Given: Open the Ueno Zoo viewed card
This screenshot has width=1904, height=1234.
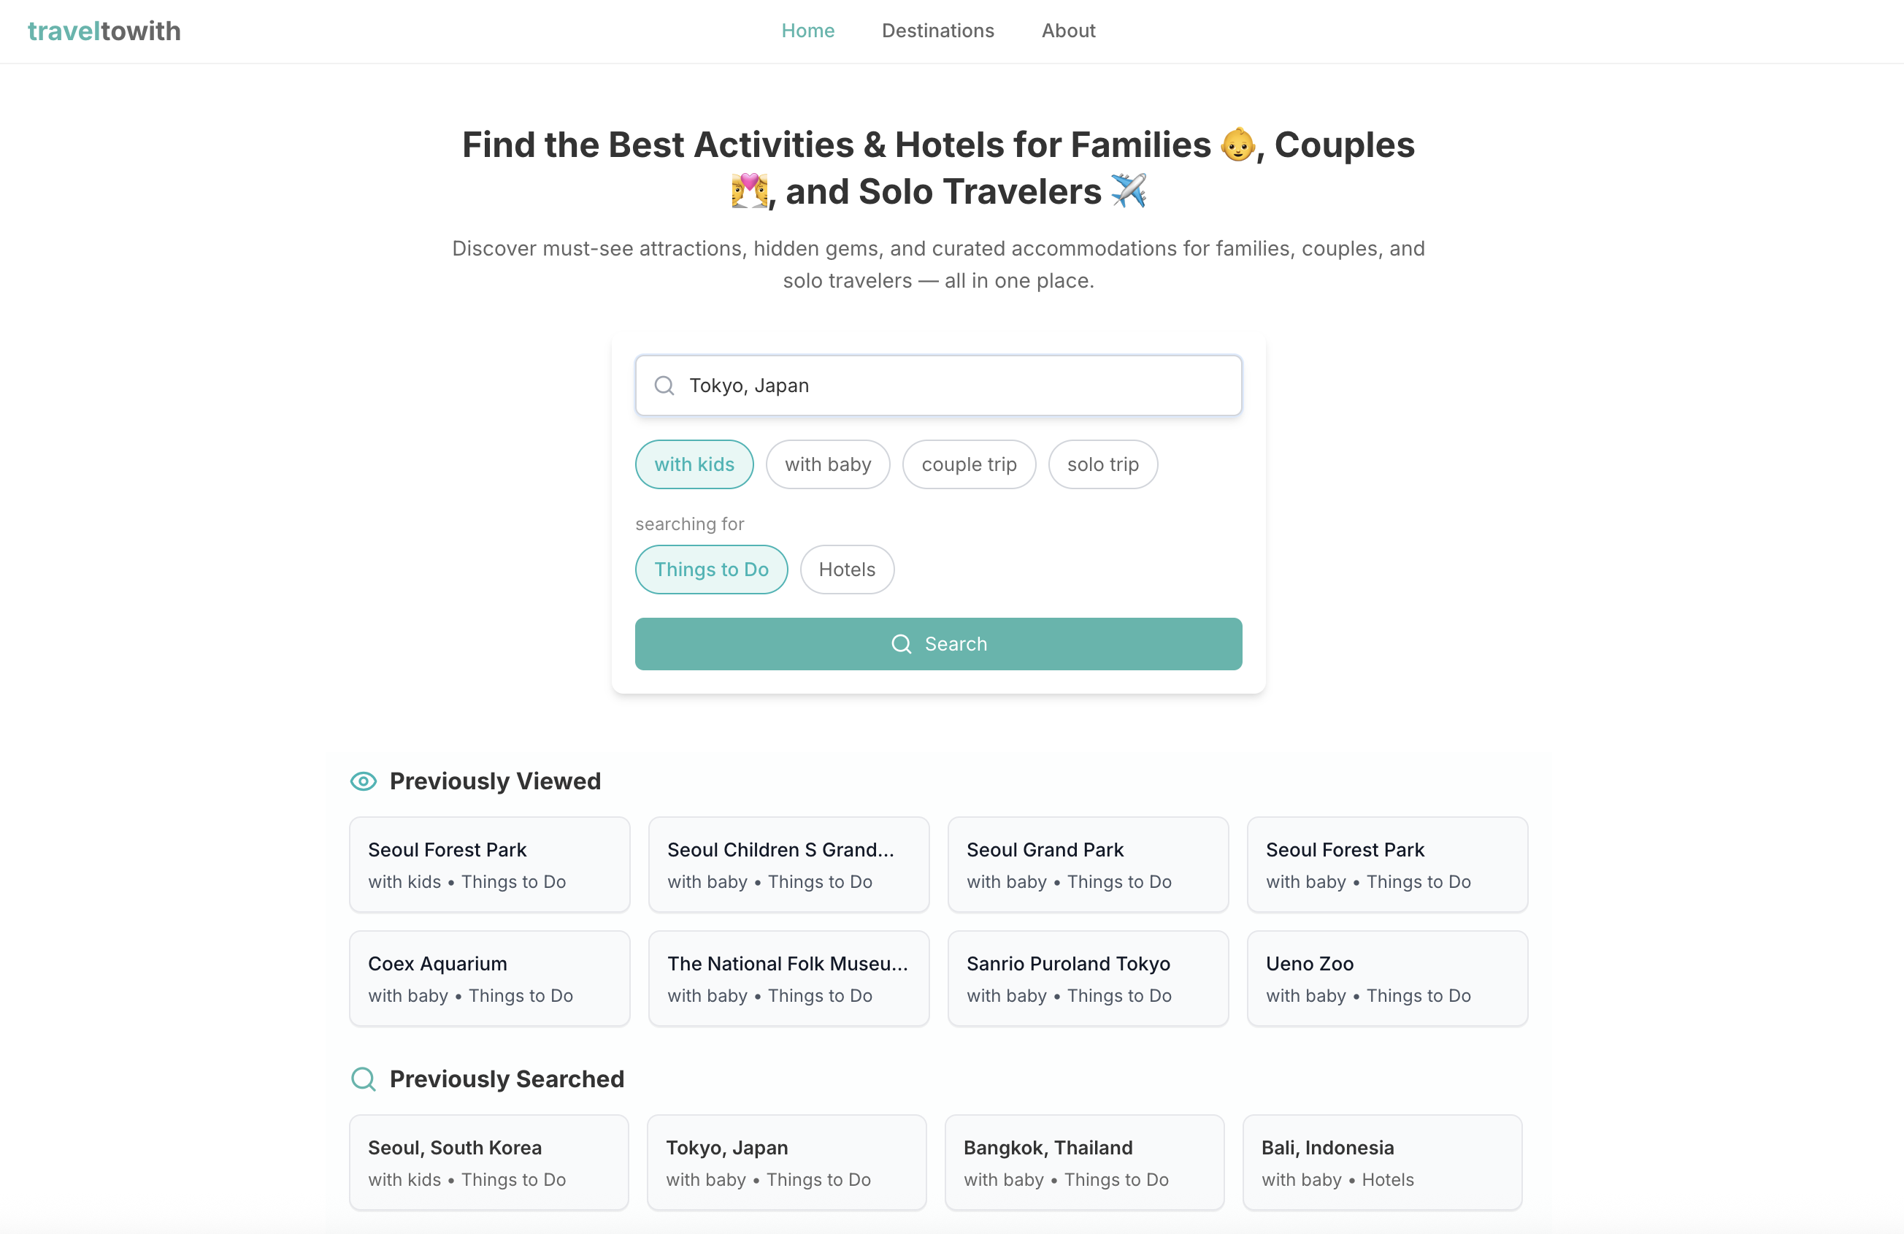Looking at the screenshot, I should (1386, 978).
